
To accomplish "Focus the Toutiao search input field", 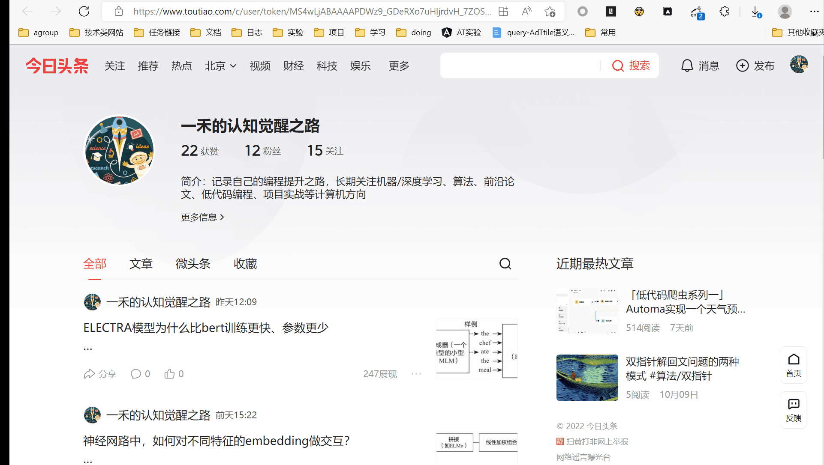I will [520, 66].
